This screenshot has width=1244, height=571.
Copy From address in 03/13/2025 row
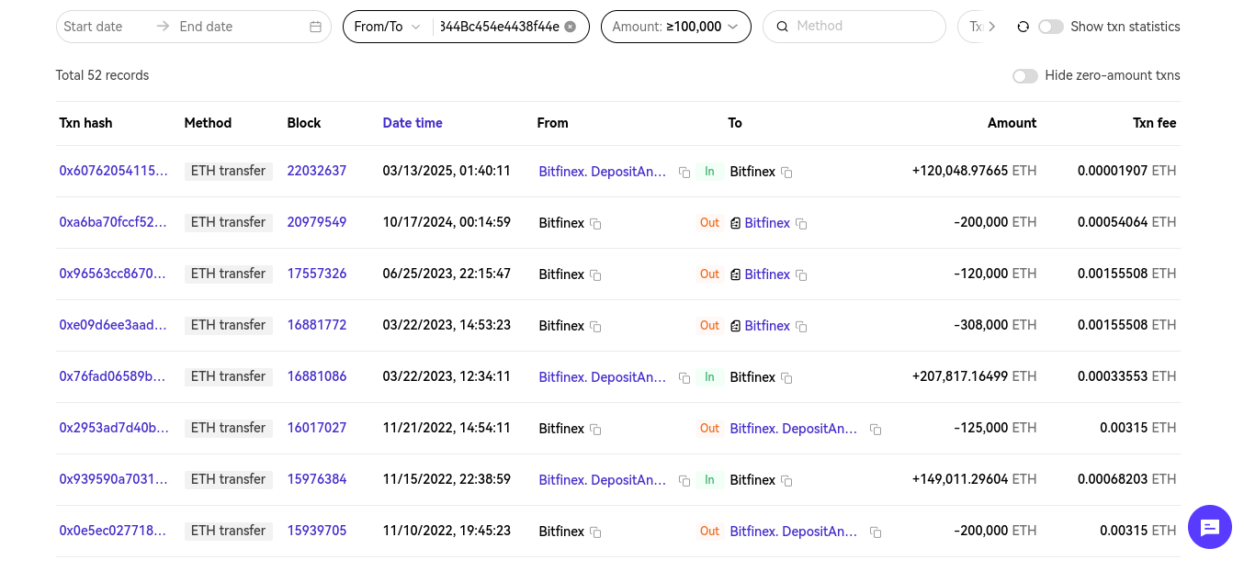(684, 173)
